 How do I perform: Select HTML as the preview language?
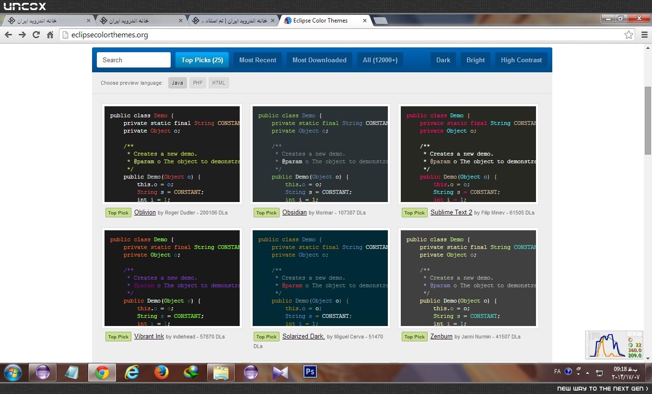click(219, 83)
